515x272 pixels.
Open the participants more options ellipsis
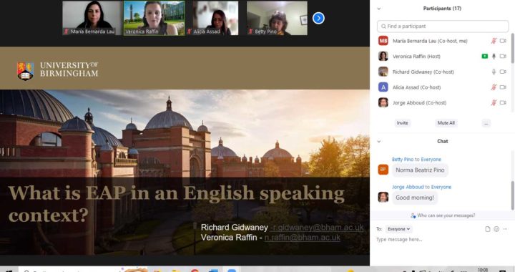point(486,123)
